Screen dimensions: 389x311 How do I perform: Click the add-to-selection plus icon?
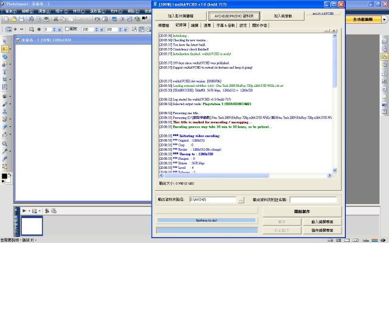[15, 29]
